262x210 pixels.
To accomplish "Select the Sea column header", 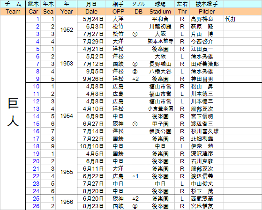I will pyautogui.click(x=48, y=12).
